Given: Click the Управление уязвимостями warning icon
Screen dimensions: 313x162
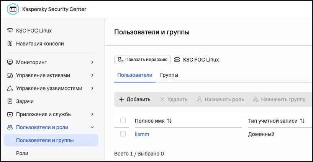Looking at the screenshot, I should (10, 88).
